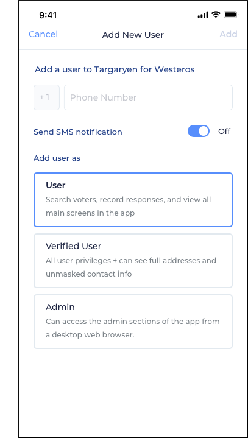Tap the cellular signal strength icon

pos(203,15)
